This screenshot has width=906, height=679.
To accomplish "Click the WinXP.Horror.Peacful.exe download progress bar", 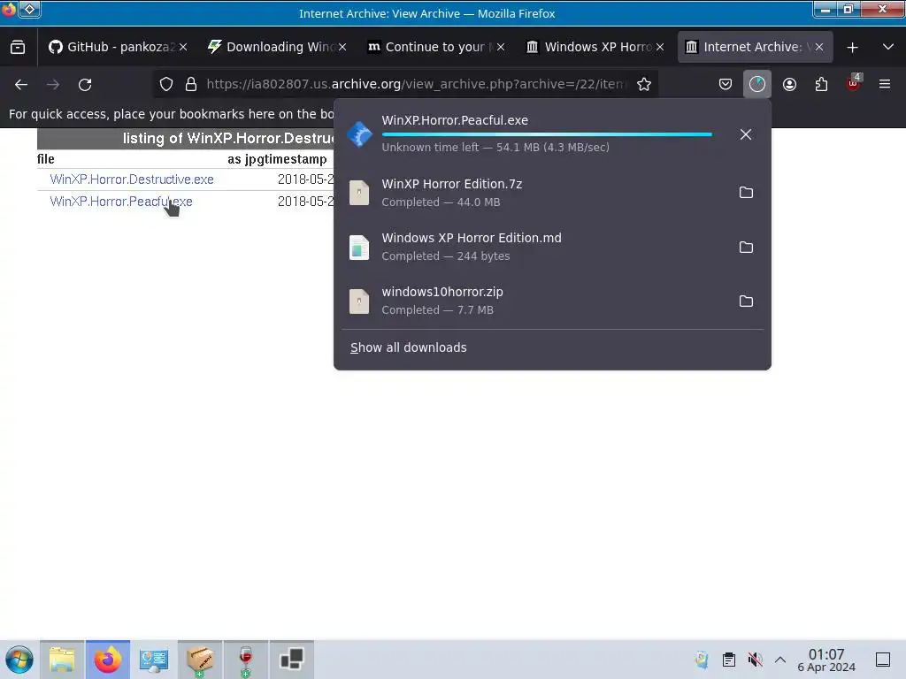I will [x=547, y=134].
